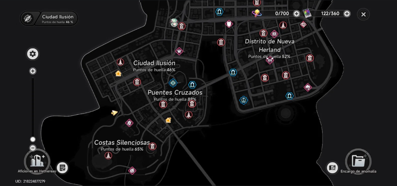Click the 0/700 energy counter
397x186 pixels.
click(282, 14)
